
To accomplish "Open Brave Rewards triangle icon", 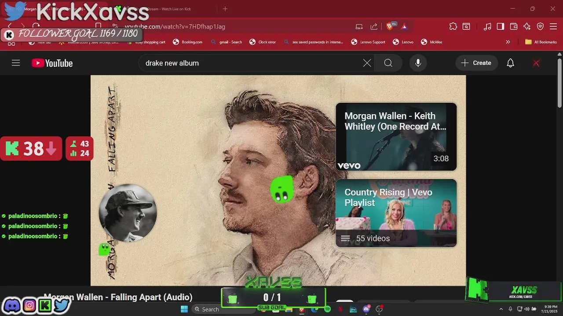I will [x=404, y=26].
